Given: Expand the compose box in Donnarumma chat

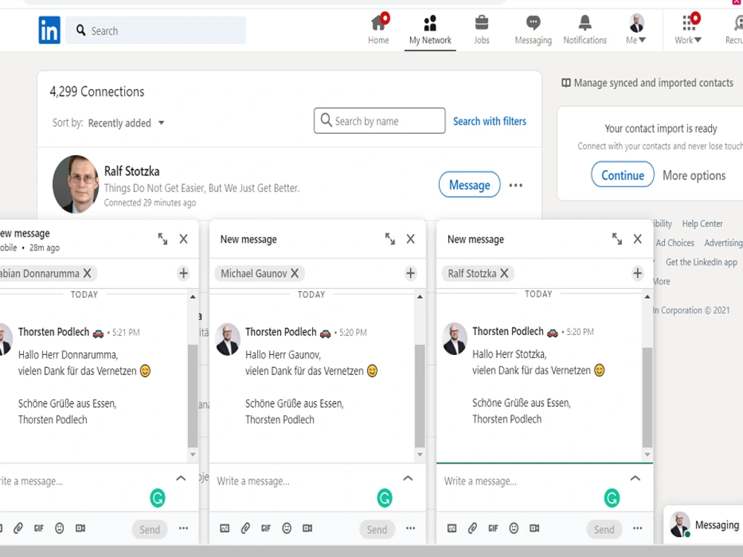Looking at the screenshot, I should (x=181, y=478).
